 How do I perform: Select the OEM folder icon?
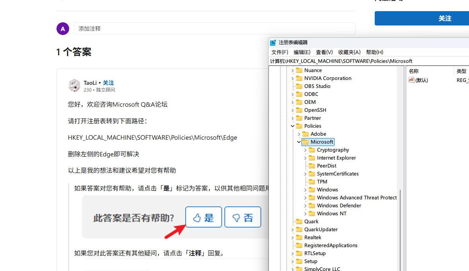coord(299,102)
